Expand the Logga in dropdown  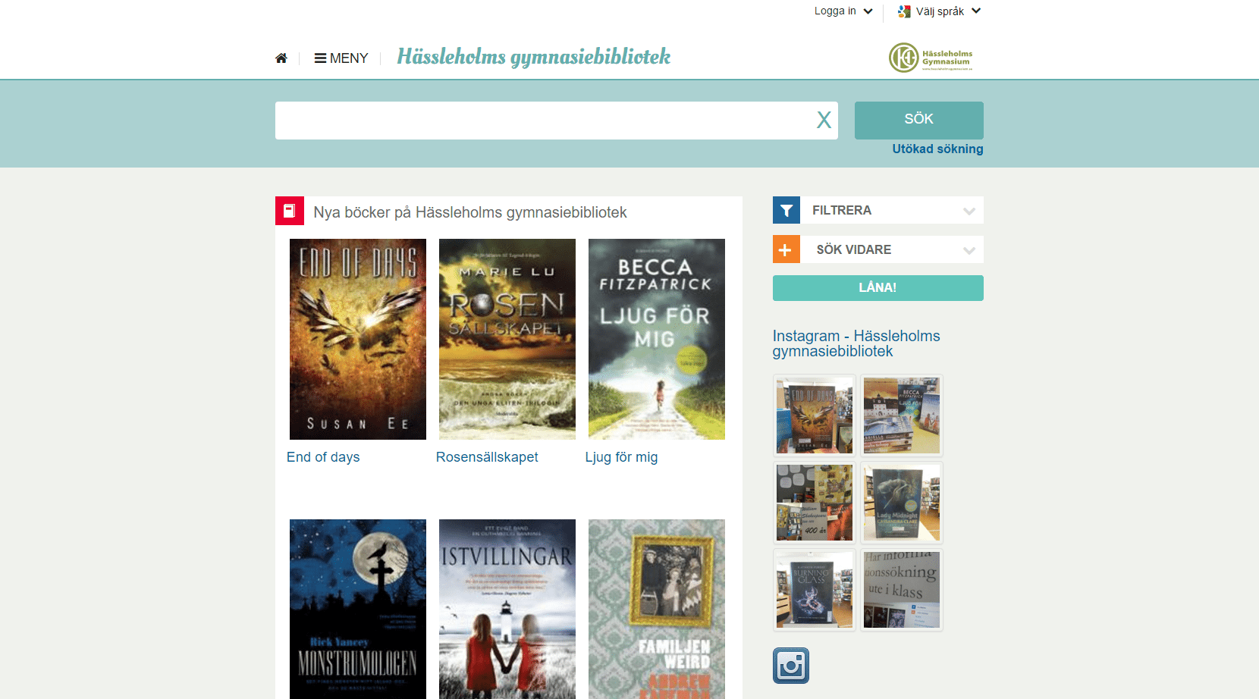[843, 11]
